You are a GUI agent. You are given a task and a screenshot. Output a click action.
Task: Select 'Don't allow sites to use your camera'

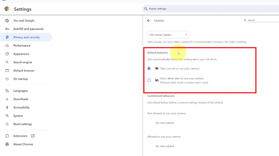[x=149, y=80]
